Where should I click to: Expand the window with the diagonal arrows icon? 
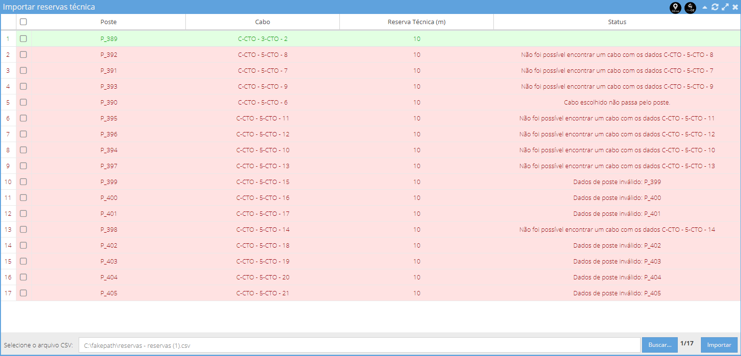[x=725, y=7]
